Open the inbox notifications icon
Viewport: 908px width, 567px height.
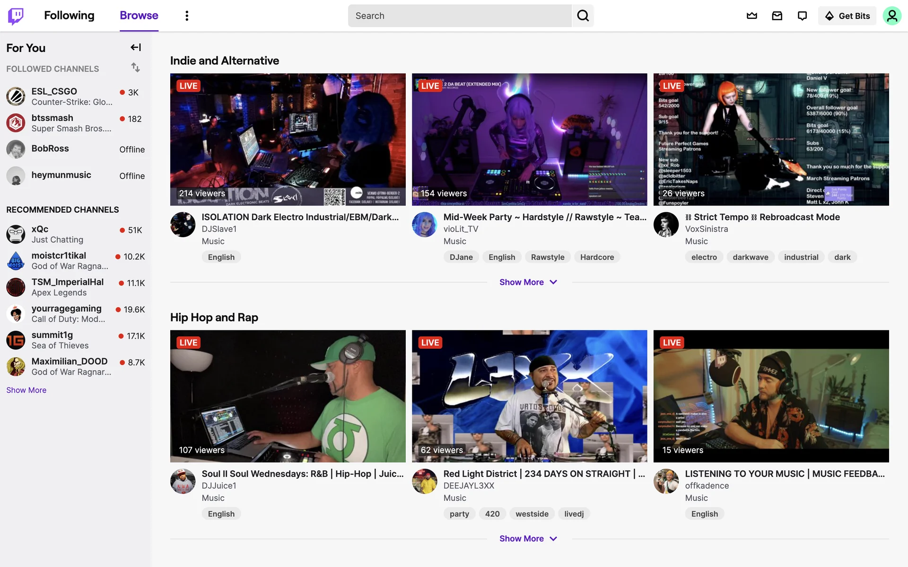tap(777, 16)
